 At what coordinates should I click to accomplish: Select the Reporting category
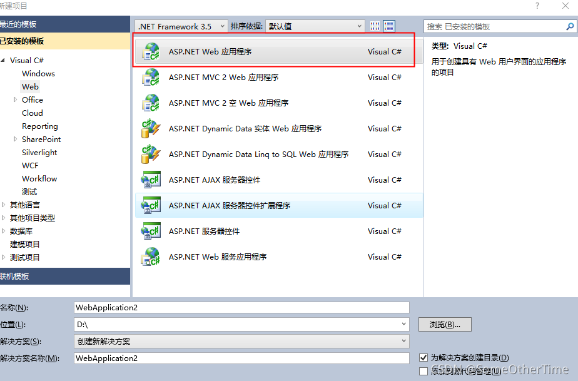[x=40, y=126]
